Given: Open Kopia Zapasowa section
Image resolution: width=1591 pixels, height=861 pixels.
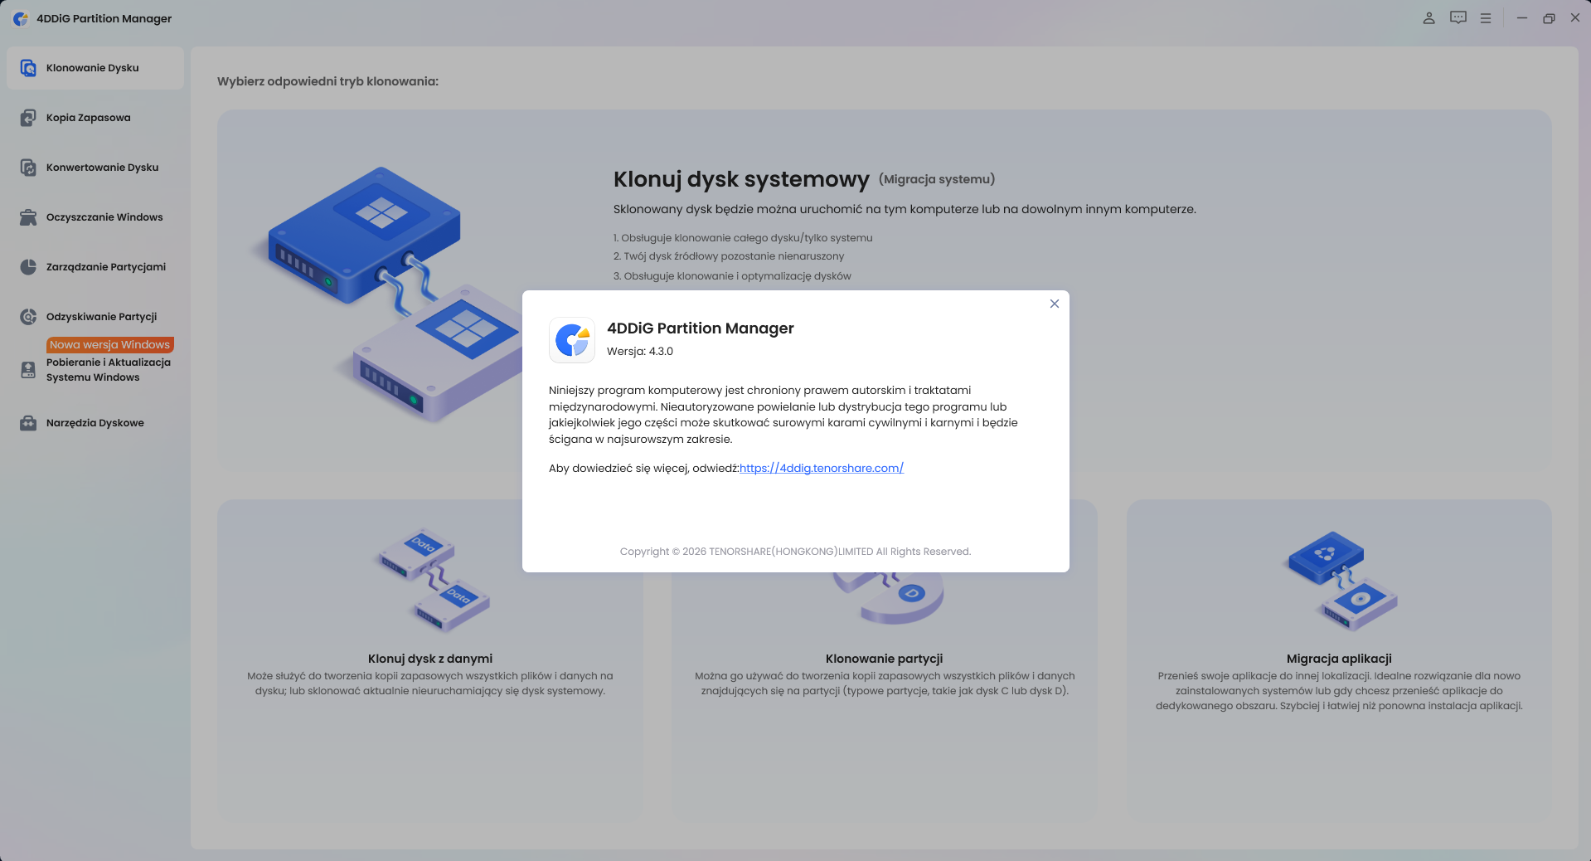Looking at the screenshot, I should 95,118.
